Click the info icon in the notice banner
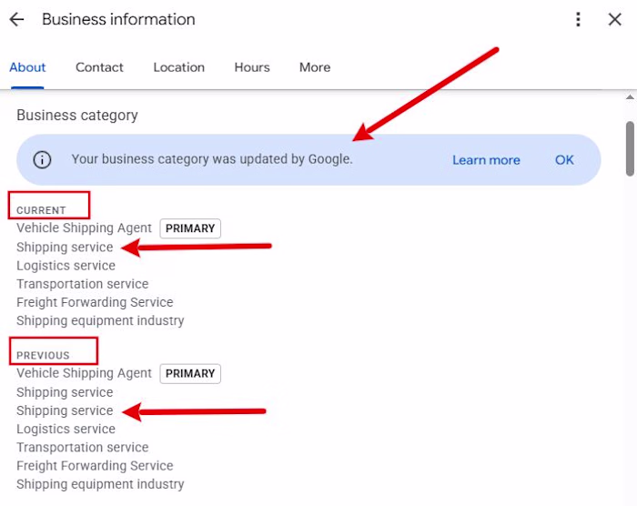 click(x=42, y=160)
